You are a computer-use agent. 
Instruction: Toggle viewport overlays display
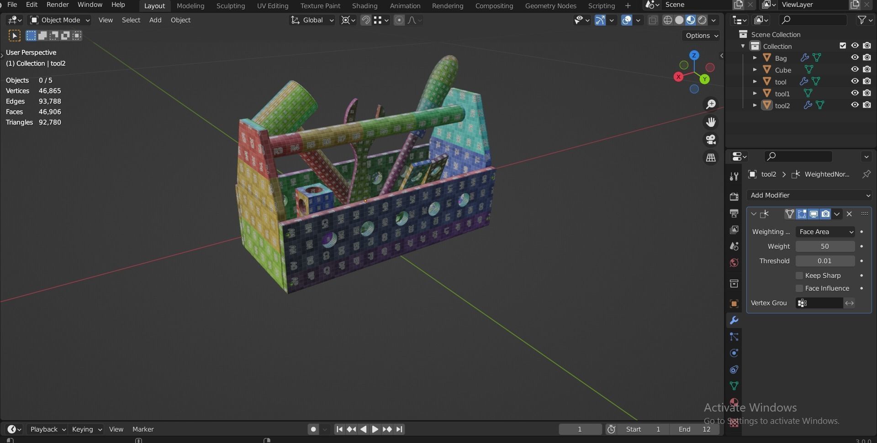[x=627, y=20]
